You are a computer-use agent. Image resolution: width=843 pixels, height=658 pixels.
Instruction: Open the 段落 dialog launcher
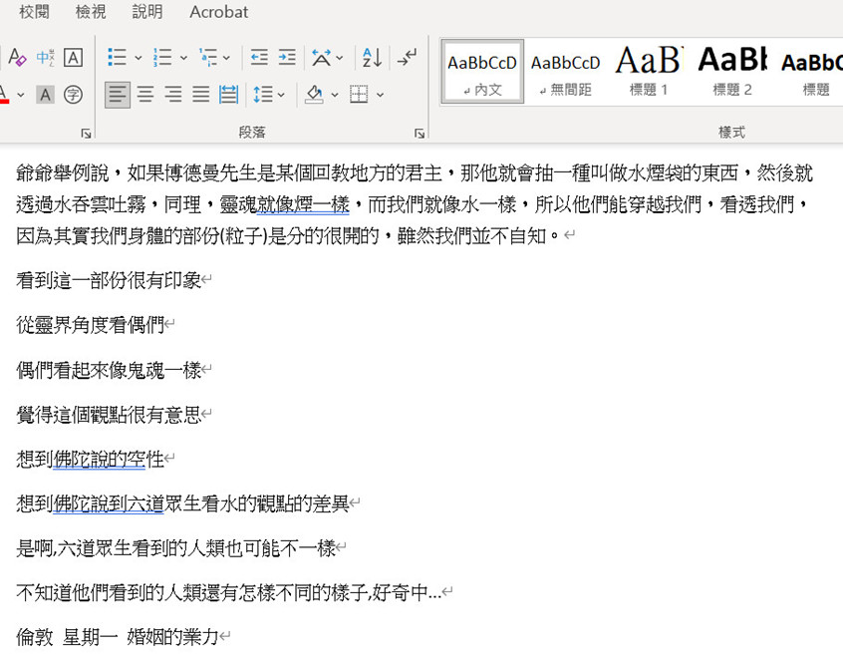420,133
